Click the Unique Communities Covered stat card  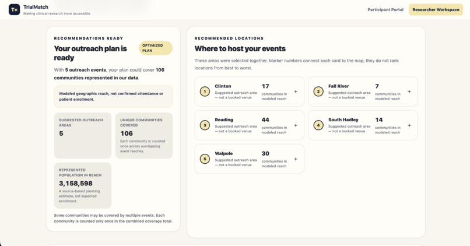[144, 135]
